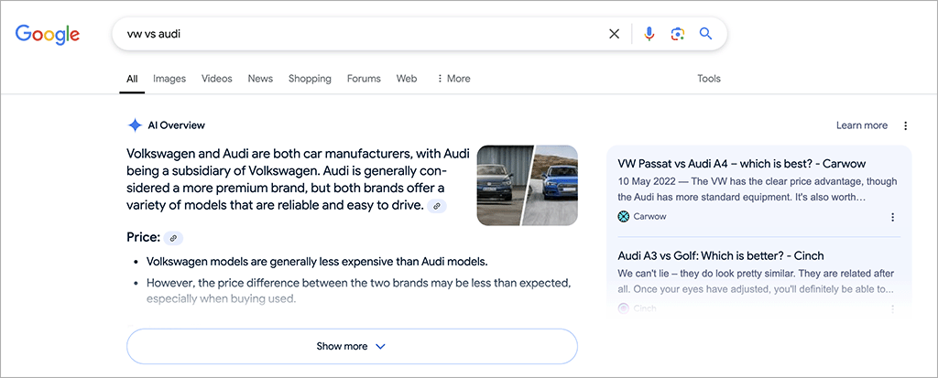Screen dimensions: 938x378
Task: Click the Price heading text
Action: pos(144,237)
